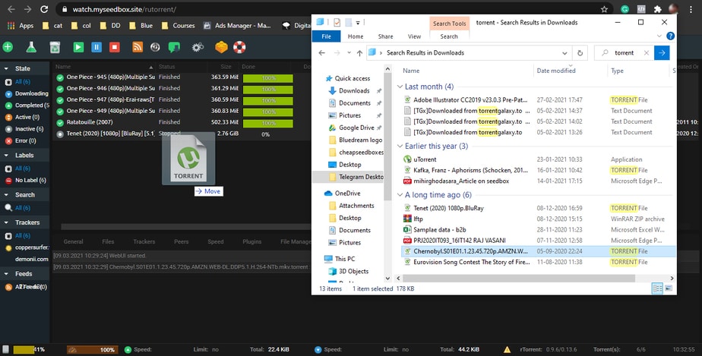Start the torrent with the green play button
Image resolution: width=702 pixels, height=356 pixels.
tap(78, 47)
